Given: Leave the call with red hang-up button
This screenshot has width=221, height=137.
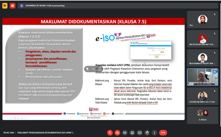Looking at the screenshot, I should click(163, 133).
